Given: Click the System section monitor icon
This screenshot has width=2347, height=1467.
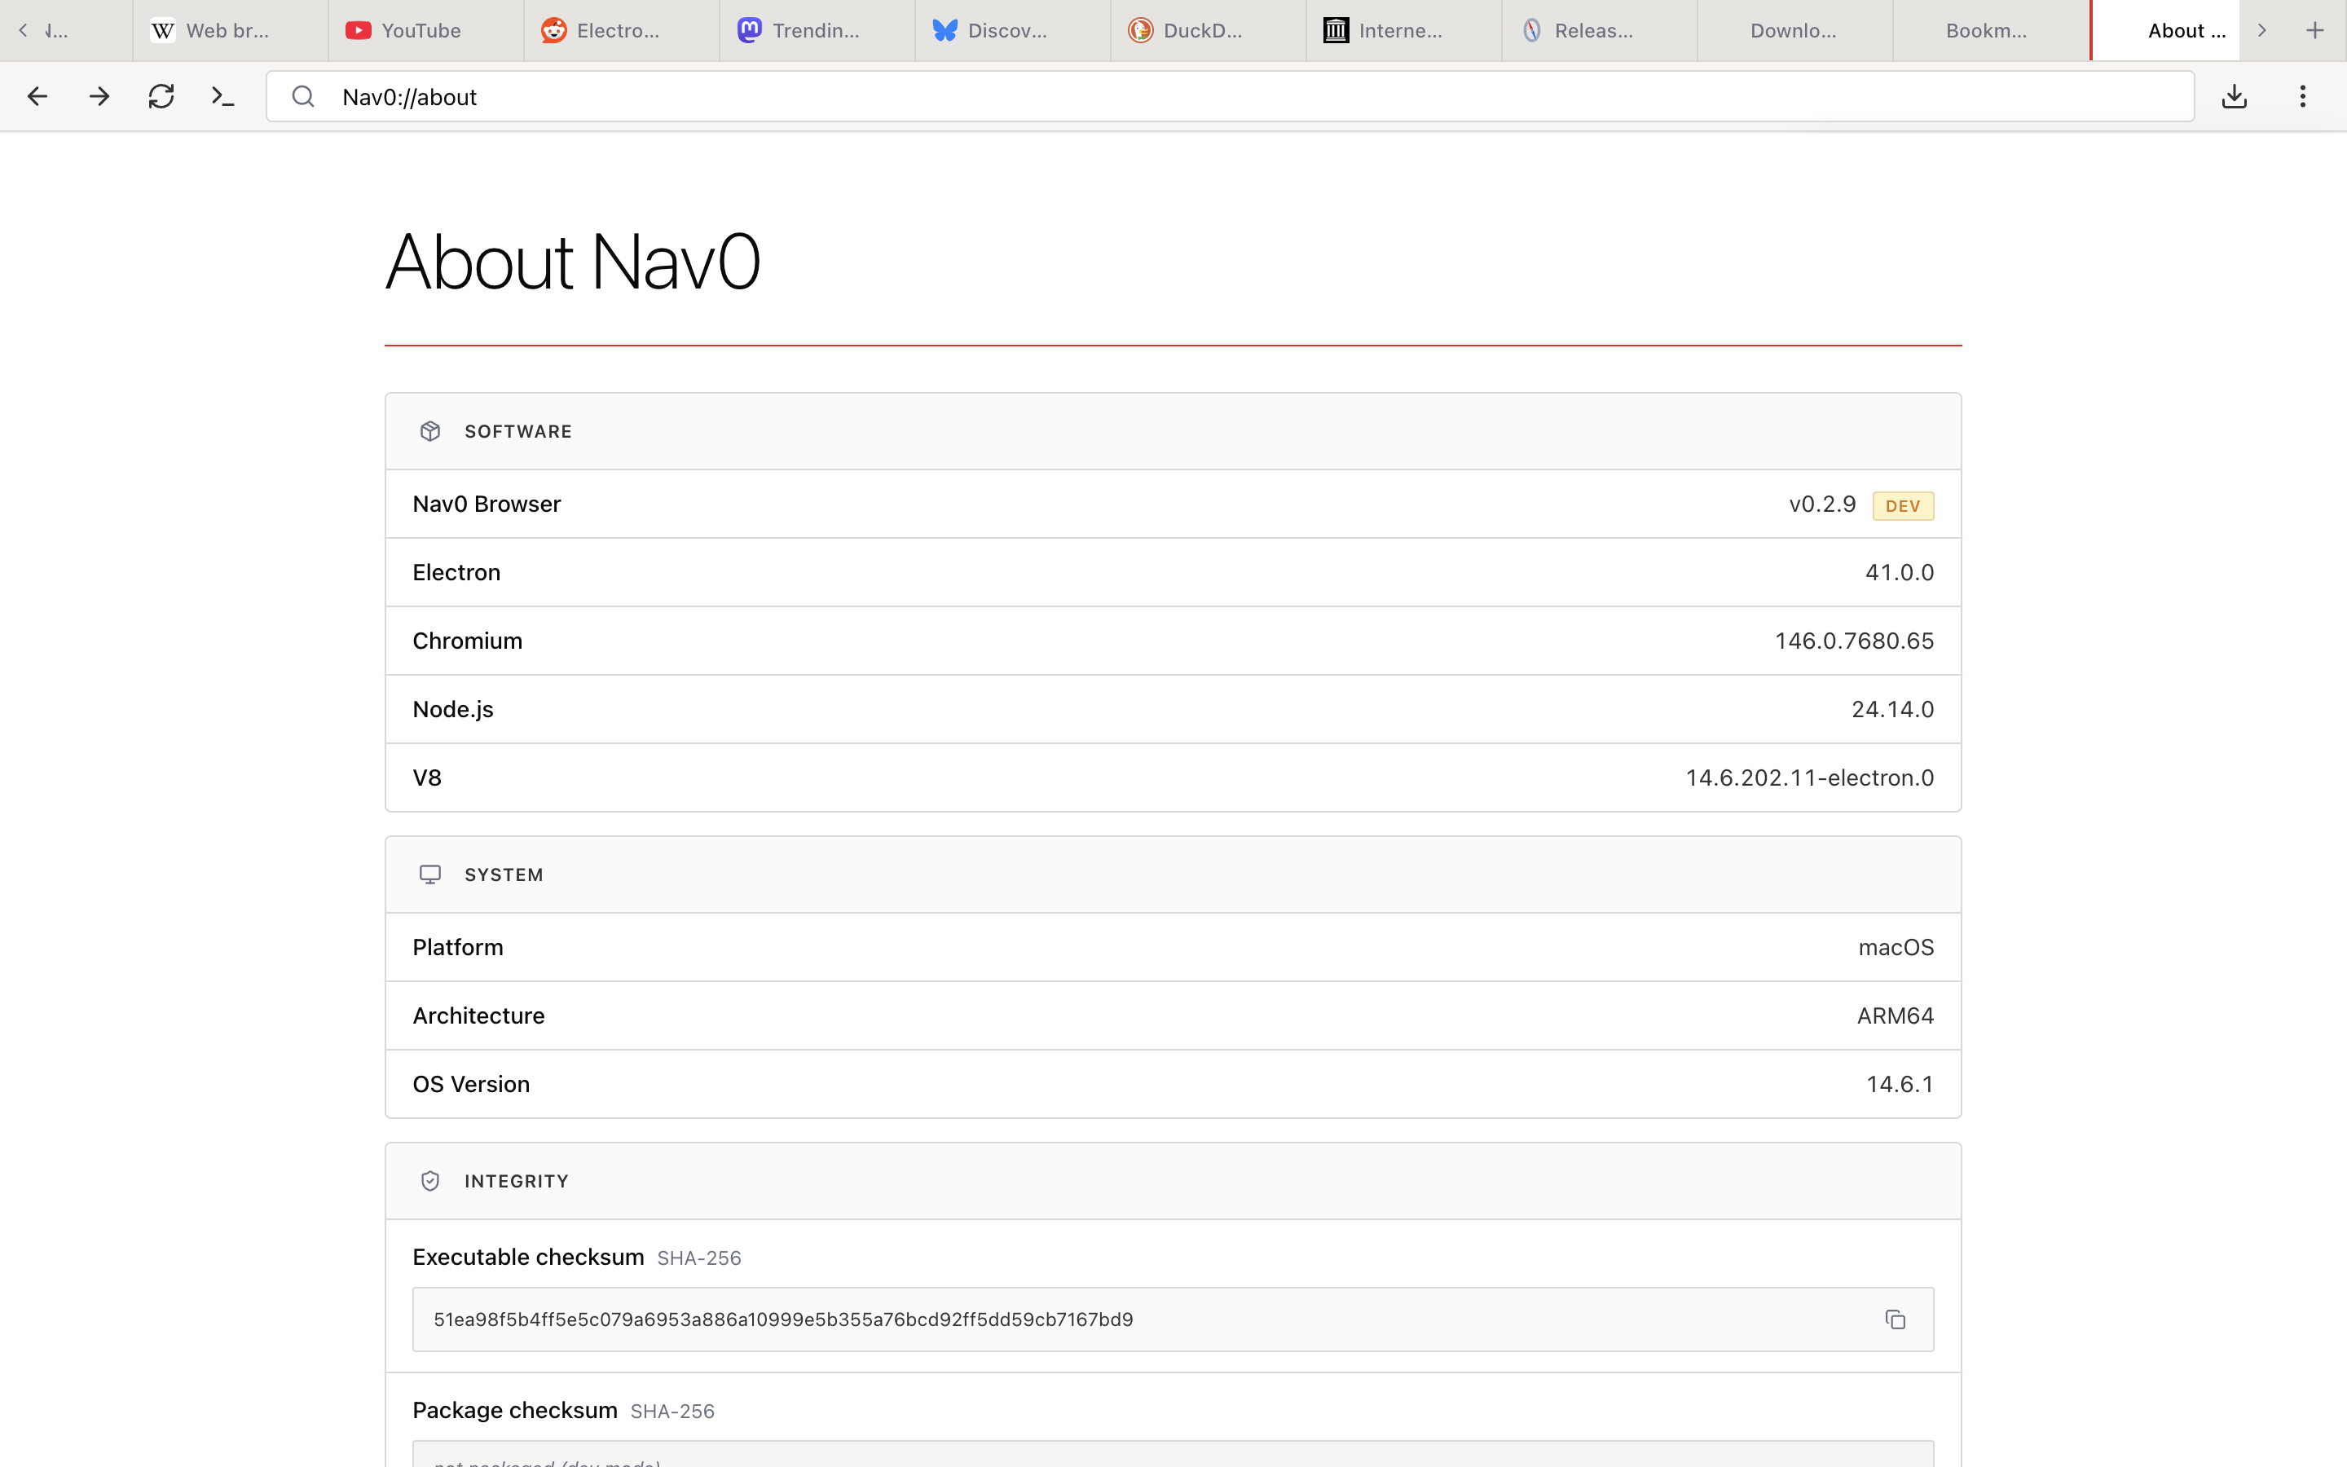Looking at the screenshot, I should tap(430, 874).
